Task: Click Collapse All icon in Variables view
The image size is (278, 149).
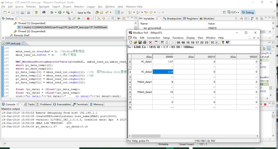Action: 246,19
